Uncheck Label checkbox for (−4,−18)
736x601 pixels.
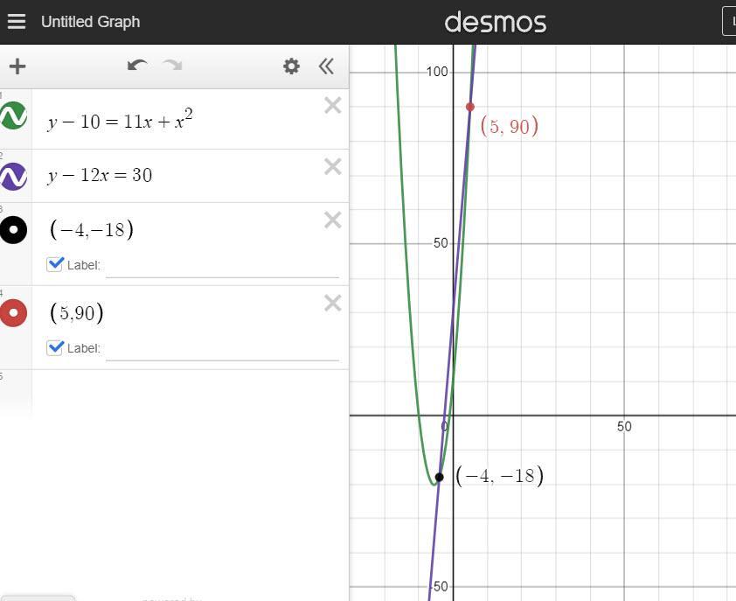pyautogui.click(x=55, y=264)
